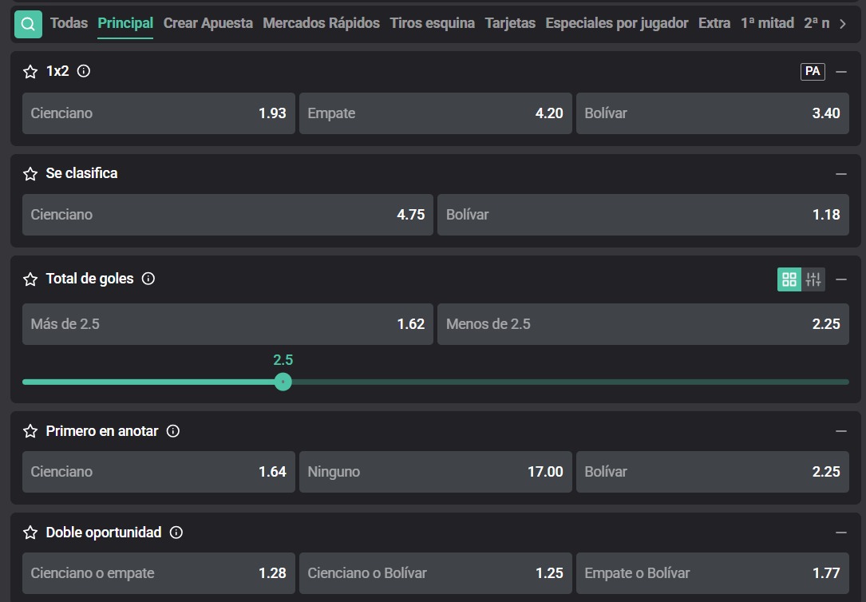The width and height of the screenshot is (866, 602).
Task: Favorite the 1x2 market with star
Action: click(30, 72)
